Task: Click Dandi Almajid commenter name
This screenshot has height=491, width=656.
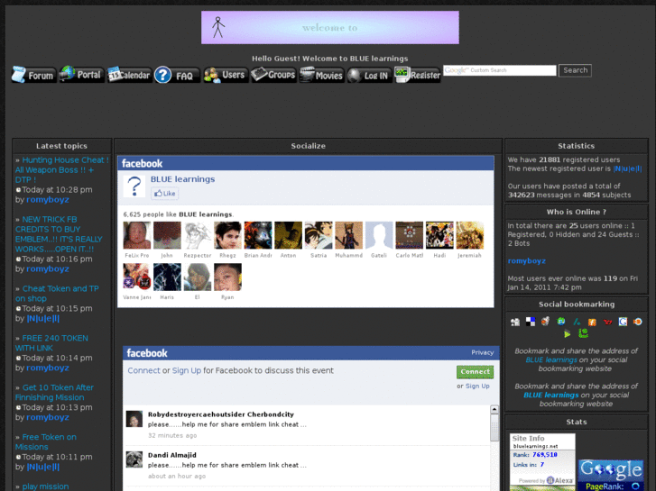Action: [172, 455]
